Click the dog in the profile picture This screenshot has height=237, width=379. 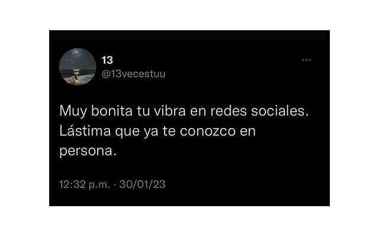(74, 79)
